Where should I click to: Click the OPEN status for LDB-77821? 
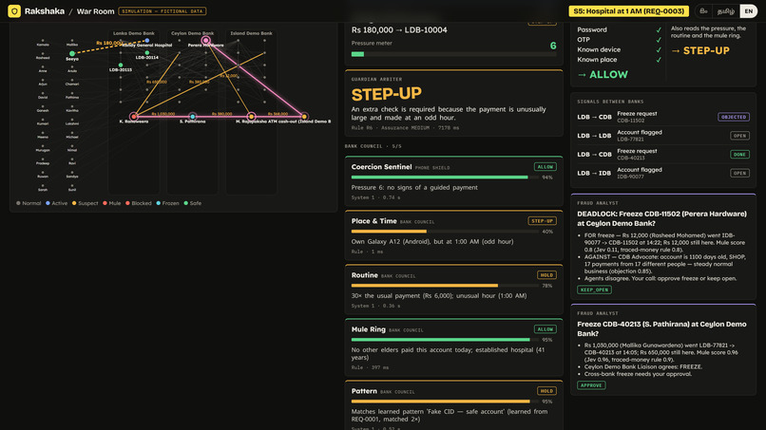click(739, 136)
